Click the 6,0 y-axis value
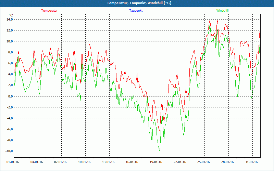Screen dimensions: 274x171 (10, 63)
